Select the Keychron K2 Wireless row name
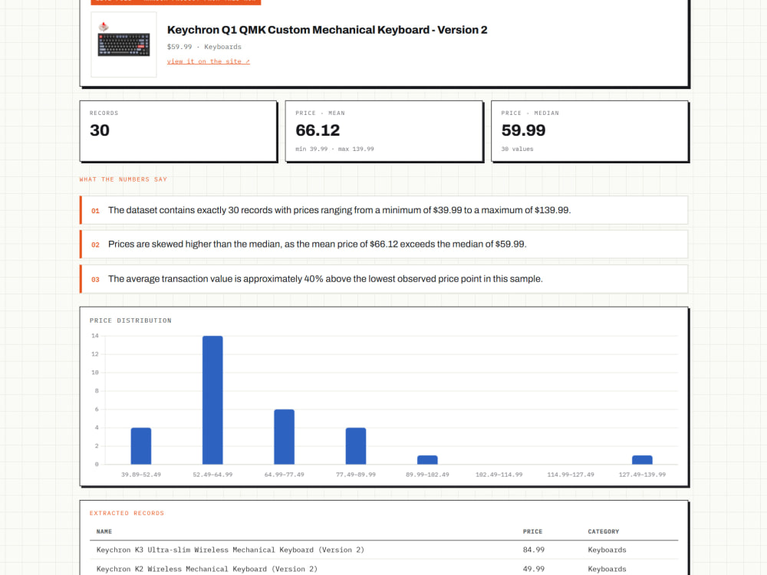 (207, 569)
